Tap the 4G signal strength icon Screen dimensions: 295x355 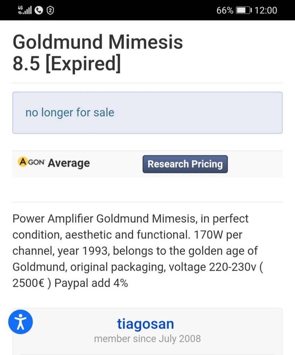pyautogui.click(x=25, y=10)
